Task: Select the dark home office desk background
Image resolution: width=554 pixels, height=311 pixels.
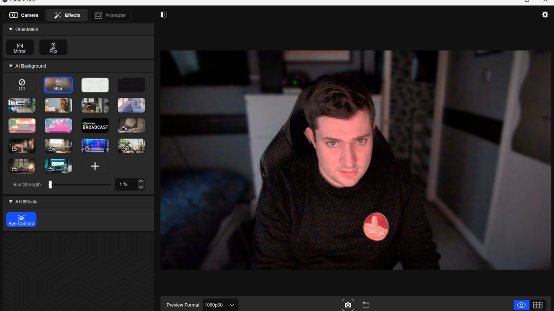Action: 95,105
